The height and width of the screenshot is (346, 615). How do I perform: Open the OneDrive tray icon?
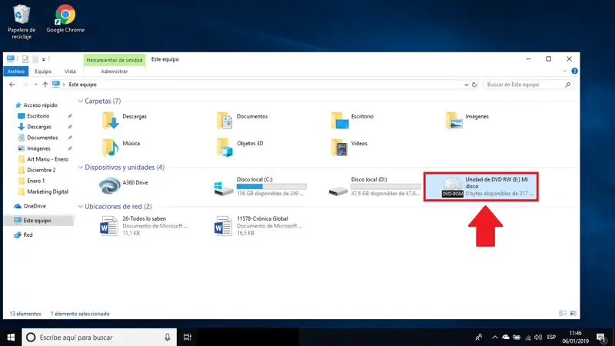(506, 337)
